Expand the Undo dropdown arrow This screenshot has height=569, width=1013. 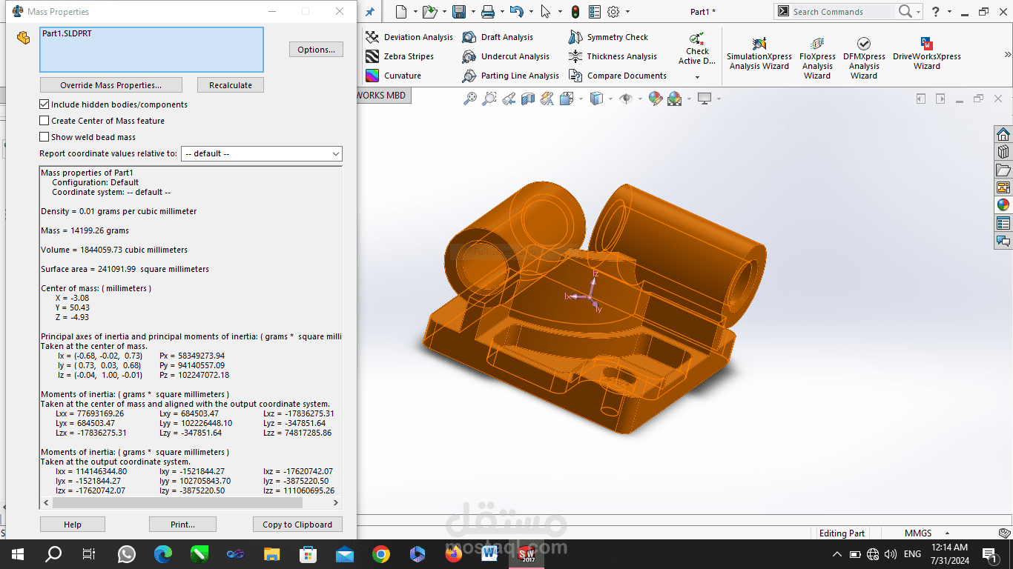(x=530, y=12)
